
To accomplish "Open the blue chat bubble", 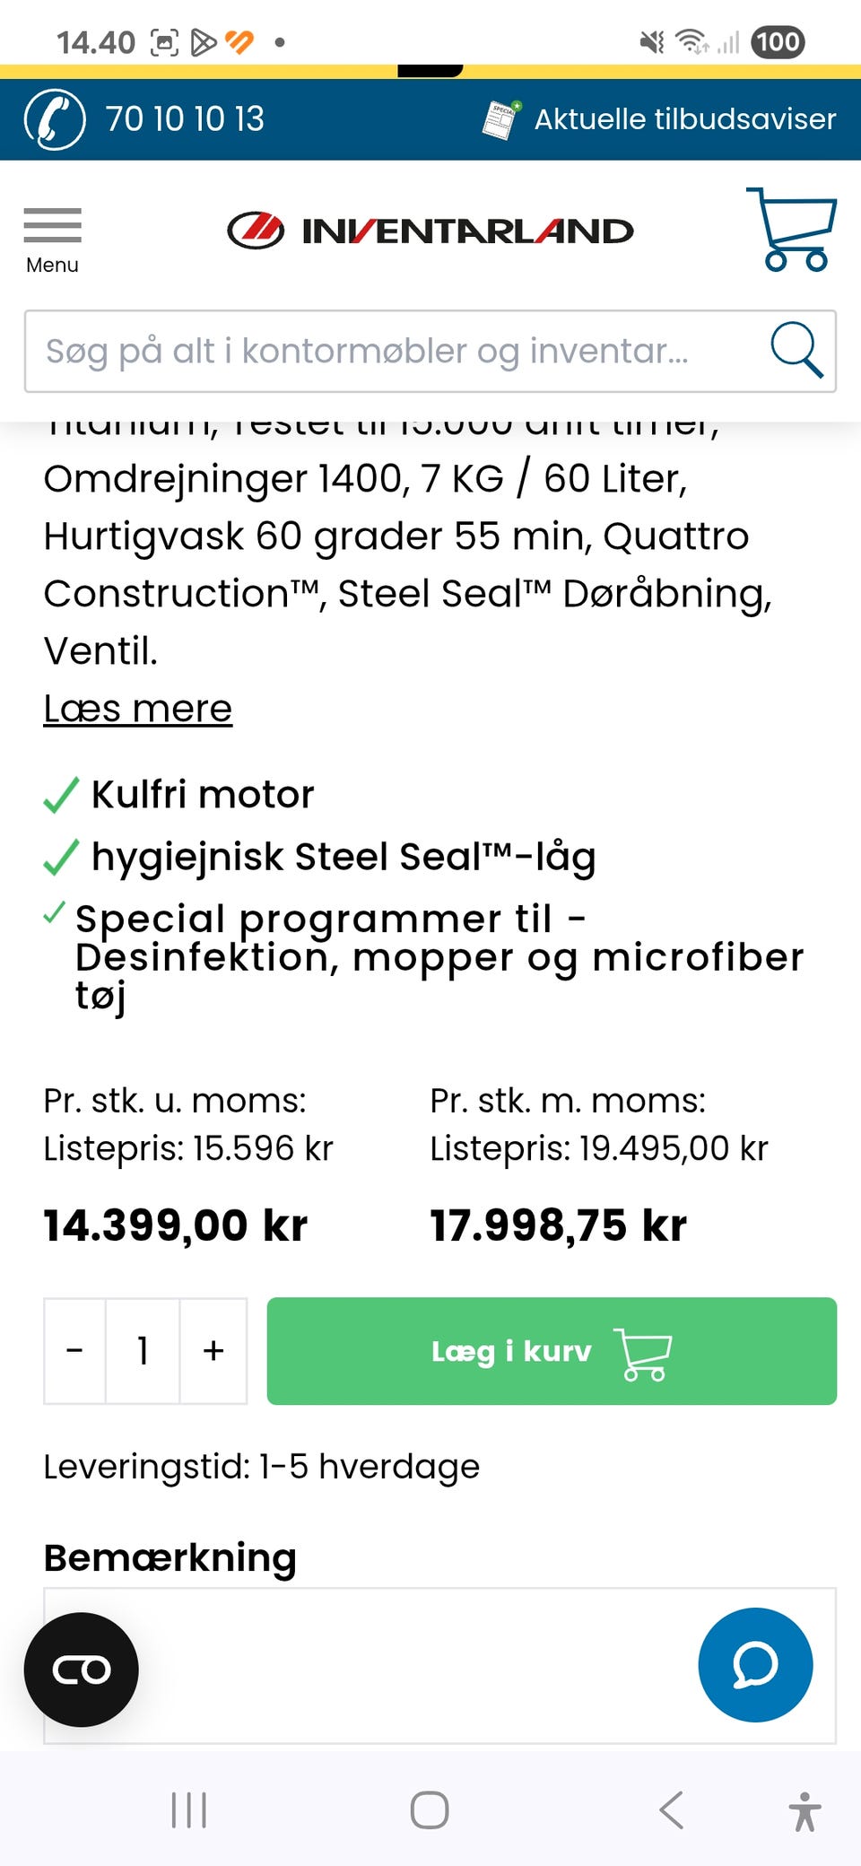I will [755, 1665].
